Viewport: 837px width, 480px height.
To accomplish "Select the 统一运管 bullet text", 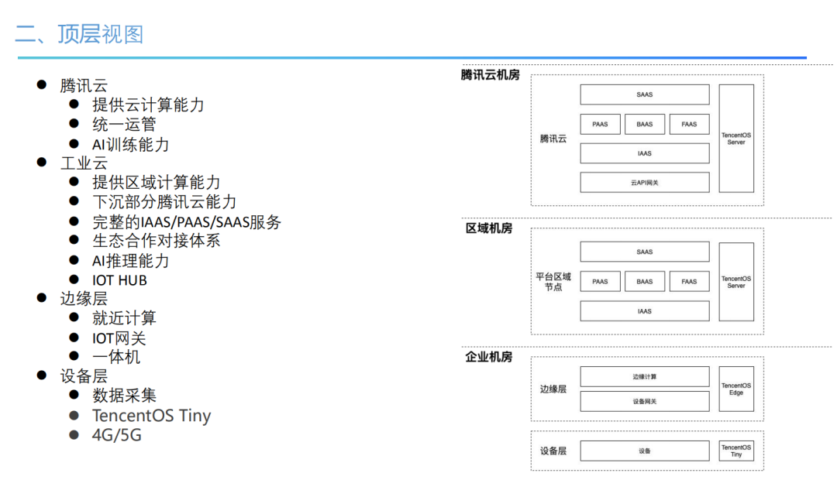I will [x=124, y=125].
